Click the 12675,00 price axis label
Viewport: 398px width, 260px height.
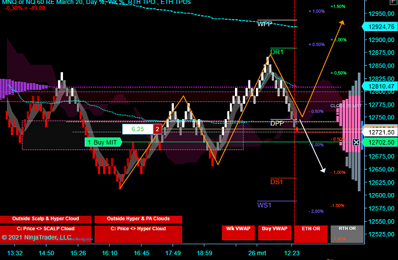[381, 156]
